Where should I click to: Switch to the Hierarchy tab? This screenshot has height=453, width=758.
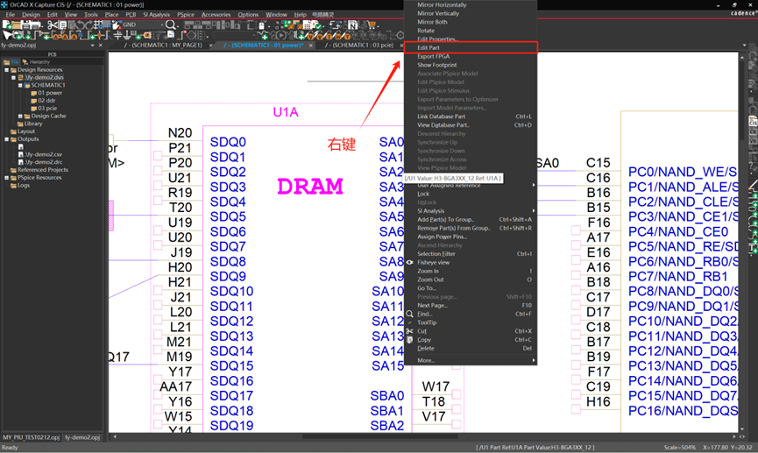36,62
